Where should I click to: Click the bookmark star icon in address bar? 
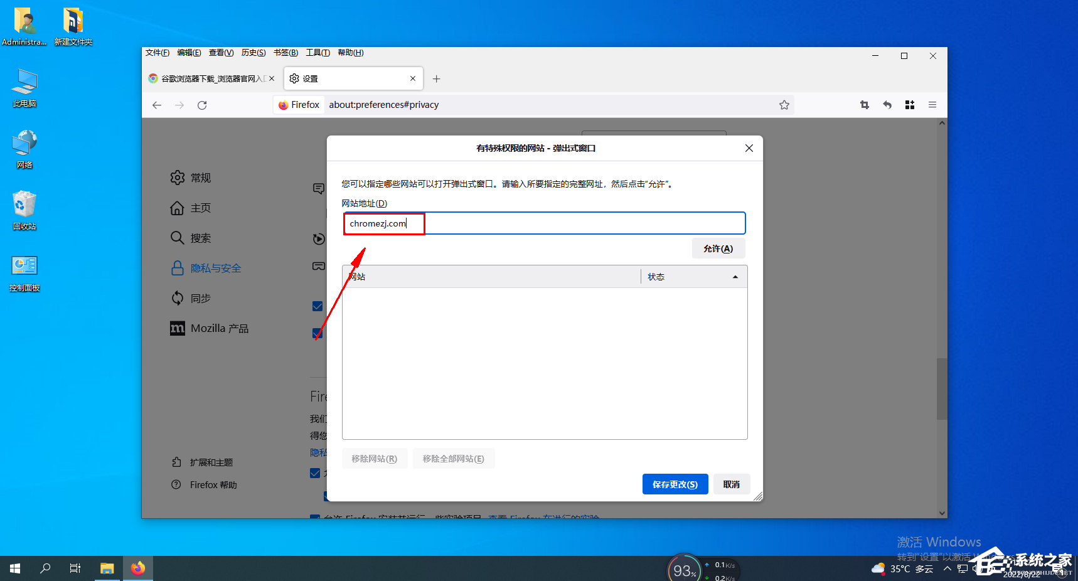click(x=784, y=105)
